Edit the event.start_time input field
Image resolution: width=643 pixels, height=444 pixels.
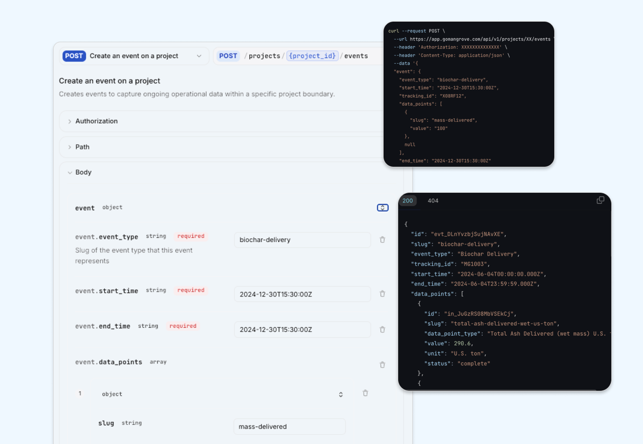pos(302,294)
